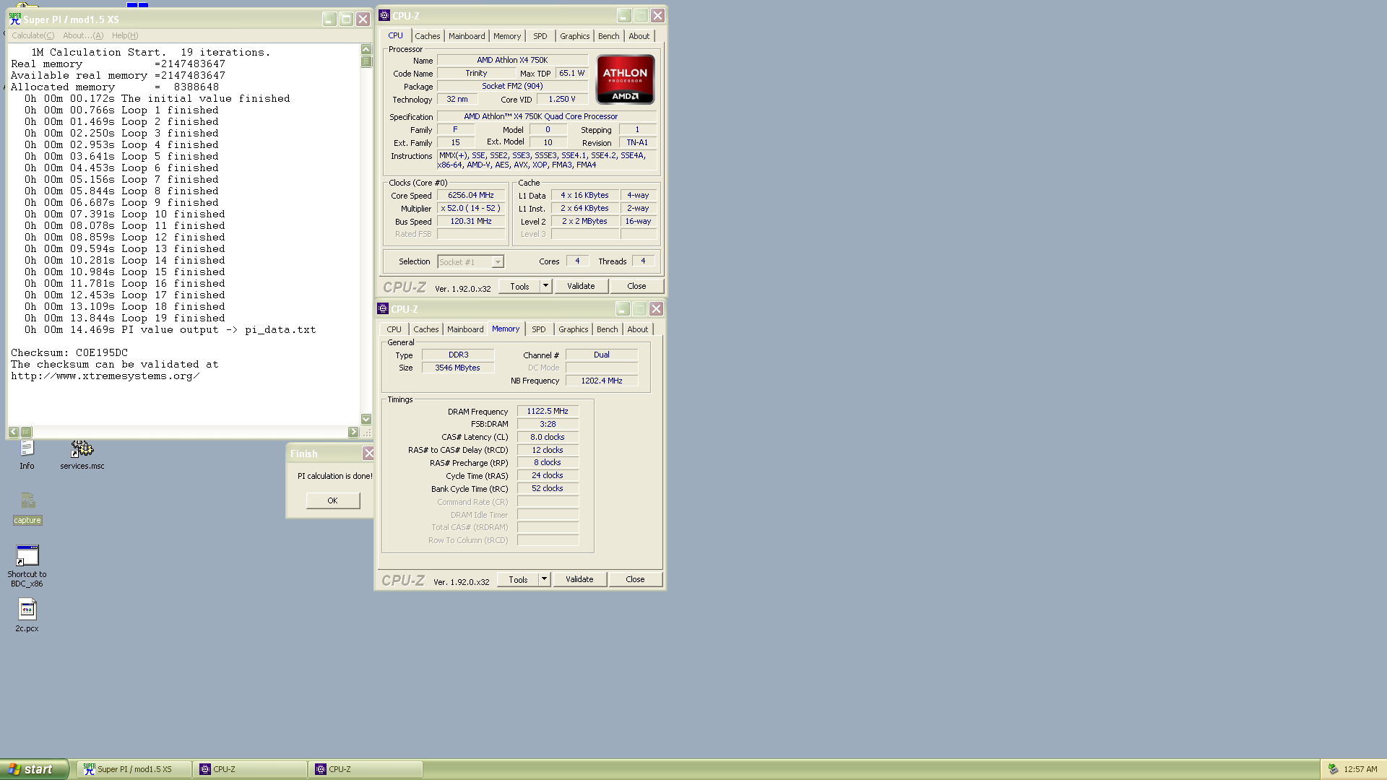Screen dimensions: 1387x780
Task: Activate first CPU-Z taskbar button
Action: [x=250, y=769]
